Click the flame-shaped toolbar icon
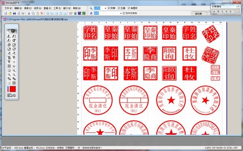The image size is (243, 151). pos(75,13)
